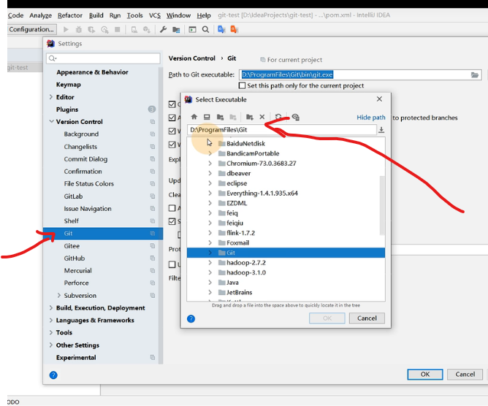Click Cancel in Select Executable dialog
Viewport: 488px width, 406px height.
[367, 318]
